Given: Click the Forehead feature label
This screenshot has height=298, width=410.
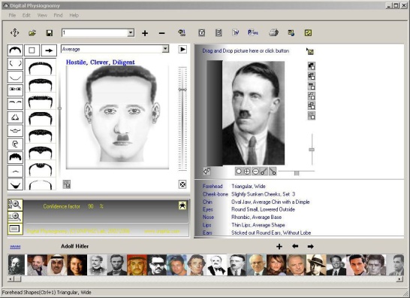Looking at the screenshot, I should coord(213,187).
